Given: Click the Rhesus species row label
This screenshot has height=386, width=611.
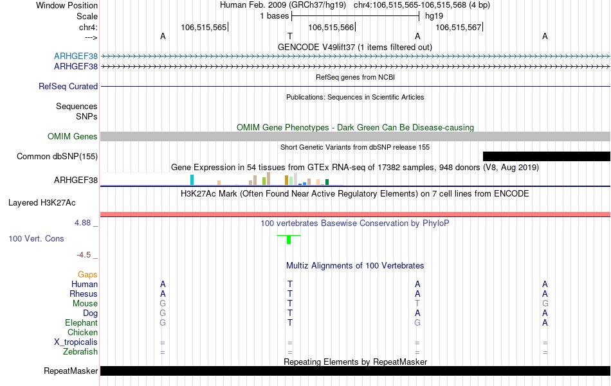Looking at the screenshot, I should (x=84, y=294).
